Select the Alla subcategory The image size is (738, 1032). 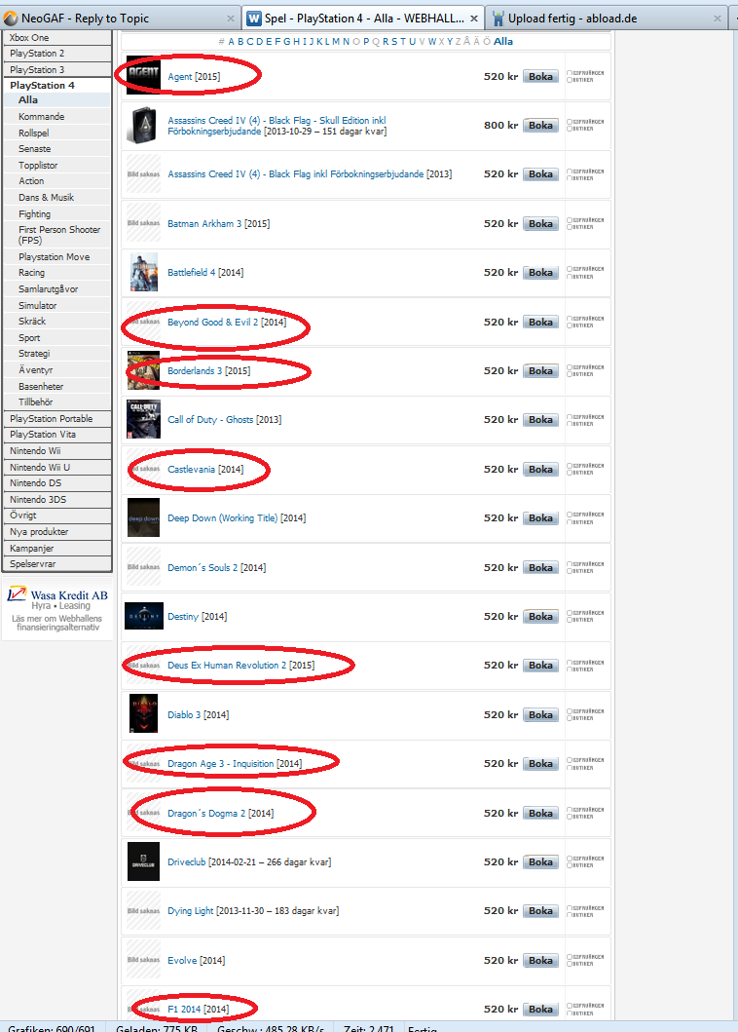click(64, 100)
